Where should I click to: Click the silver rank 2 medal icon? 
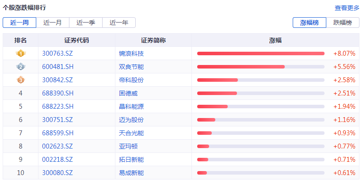[x=20, y=67]
